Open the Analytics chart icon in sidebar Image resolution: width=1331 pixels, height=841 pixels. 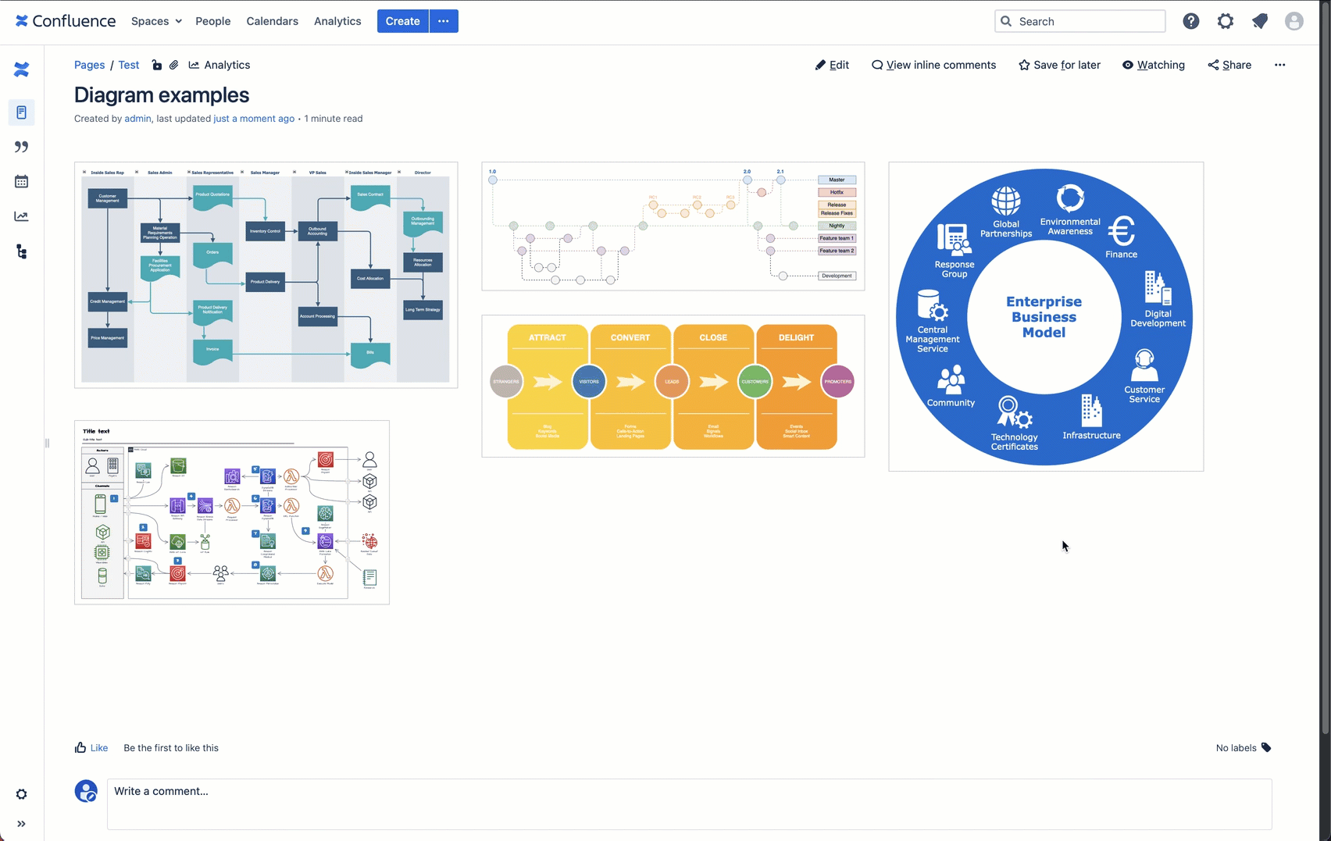click(21, 216)
